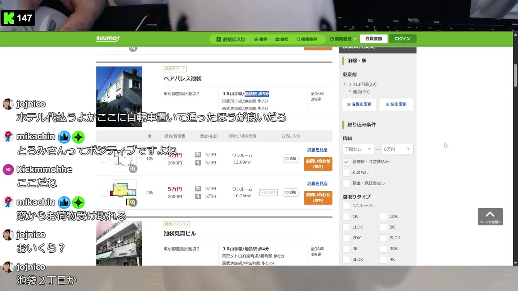Open 6万円 rent maximum dropdown

[x=397, y=149]
